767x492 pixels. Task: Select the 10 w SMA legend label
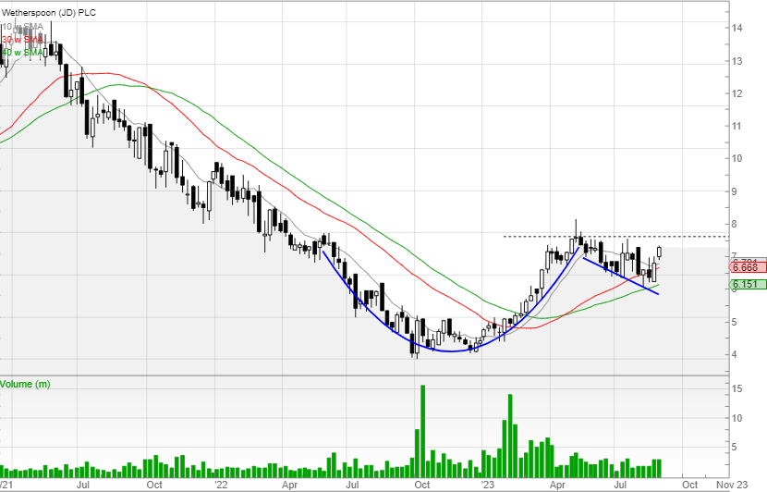(22, 27)
